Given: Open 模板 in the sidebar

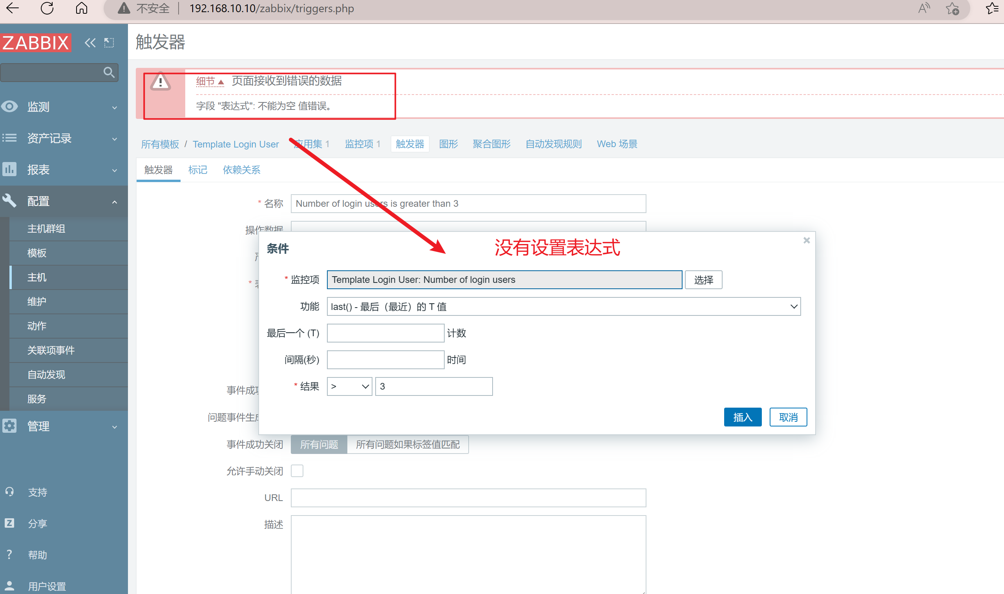Looking at the screenshot, I should pyautogui.click(x=37, y=253).
